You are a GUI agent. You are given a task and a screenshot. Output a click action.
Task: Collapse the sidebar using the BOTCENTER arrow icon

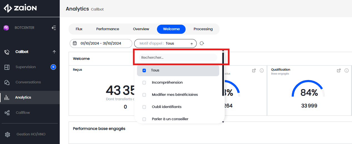click(x=54, y=28)
